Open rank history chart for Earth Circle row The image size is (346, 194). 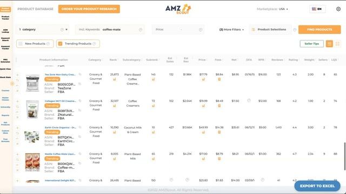pyautogui.click(x=114, y=132)
